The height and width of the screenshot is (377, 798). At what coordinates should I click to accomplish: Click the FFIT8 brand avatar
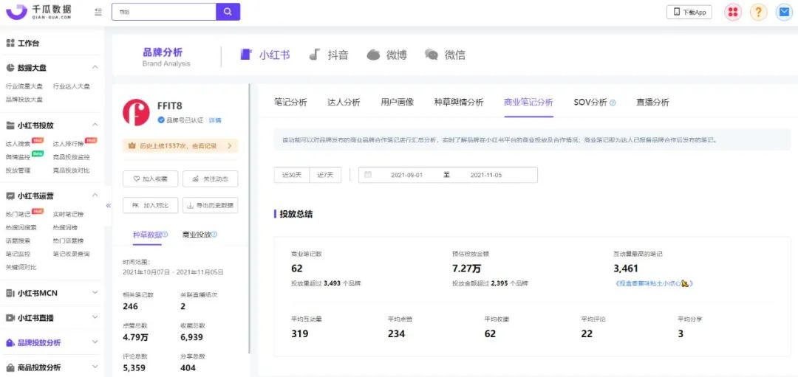(x=136, y=112)
